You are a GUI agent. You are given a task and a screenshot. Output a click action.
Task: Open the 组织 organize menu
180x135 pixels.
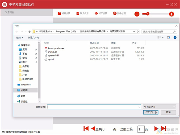(x=19, y=37)
